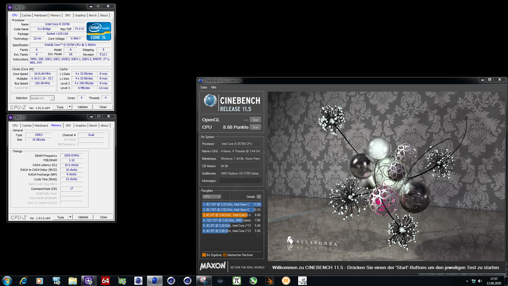This screenshot has width=508, height=286.
Task: Open the CPU ranking dropdown in Rangliste
Action: (x=212, y=197)
